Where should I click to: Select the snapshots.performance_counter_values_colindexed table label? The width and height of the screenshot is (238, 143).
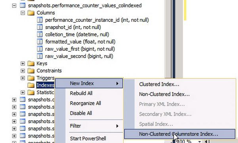pyautogui.click(x=85, y=6)
